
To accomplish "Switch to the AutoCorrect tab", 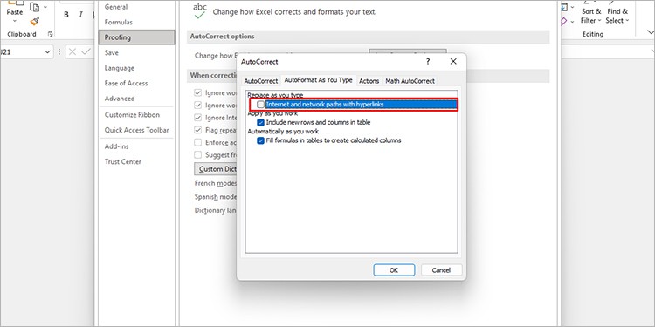I will 260,81.
